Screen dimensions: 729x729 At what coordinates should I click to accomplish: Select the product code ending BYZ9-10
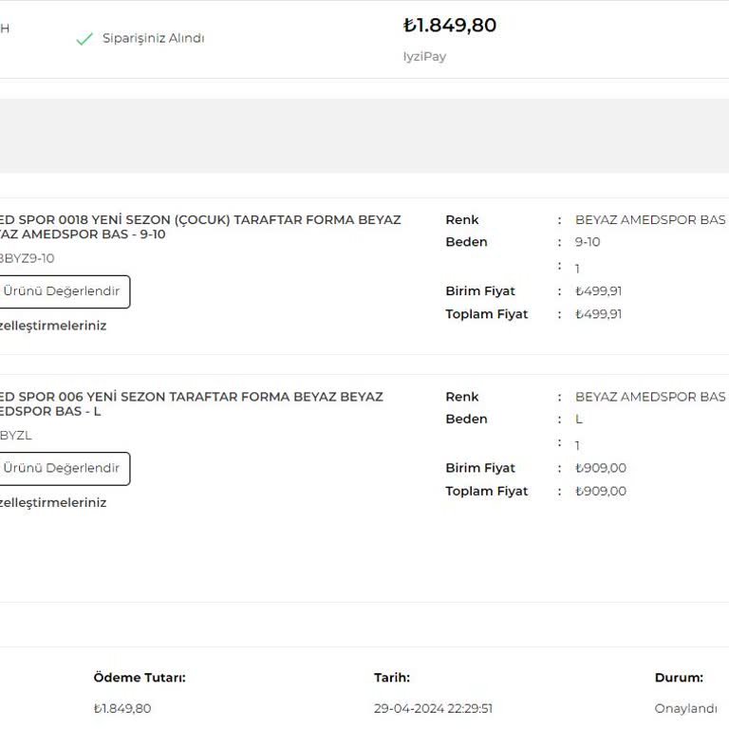coord(28,258)
